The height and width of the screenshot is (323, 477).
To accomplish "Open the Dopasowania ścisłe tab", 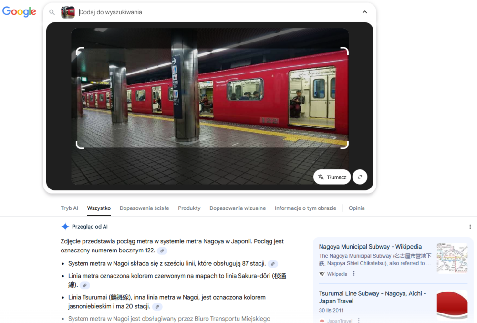I will pyautogui.click(x=144, y=208).
